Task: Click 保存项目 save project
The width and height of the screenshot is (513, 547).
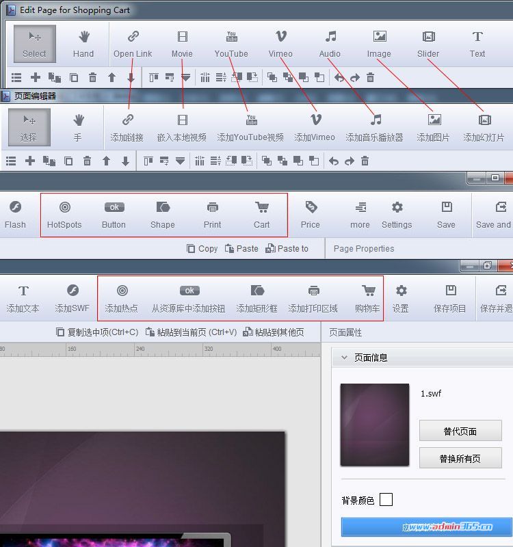Action: coord(450,299)
